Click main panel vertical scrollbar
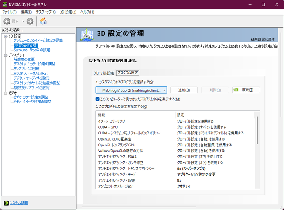284x210 pixels. tap(281, 75)
